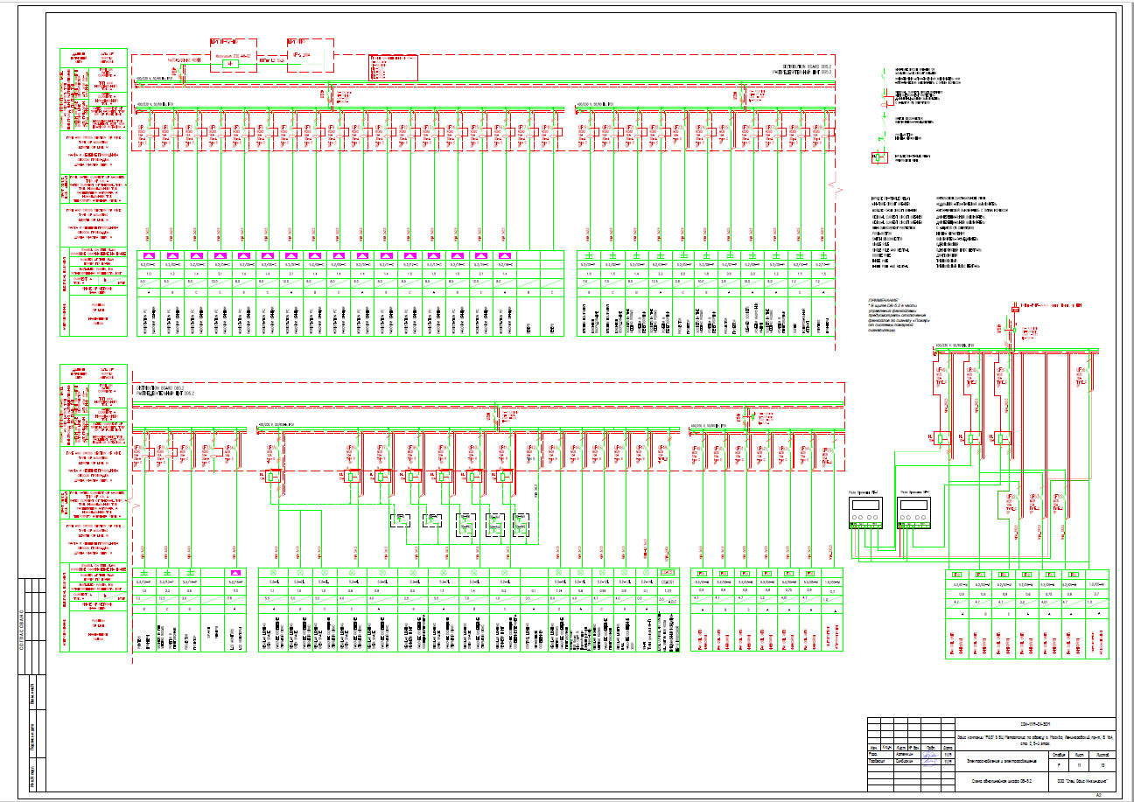This screenshot has height=802, width=1134.
Task: Click the left digital meter device symbol
Action: (866, 513)
